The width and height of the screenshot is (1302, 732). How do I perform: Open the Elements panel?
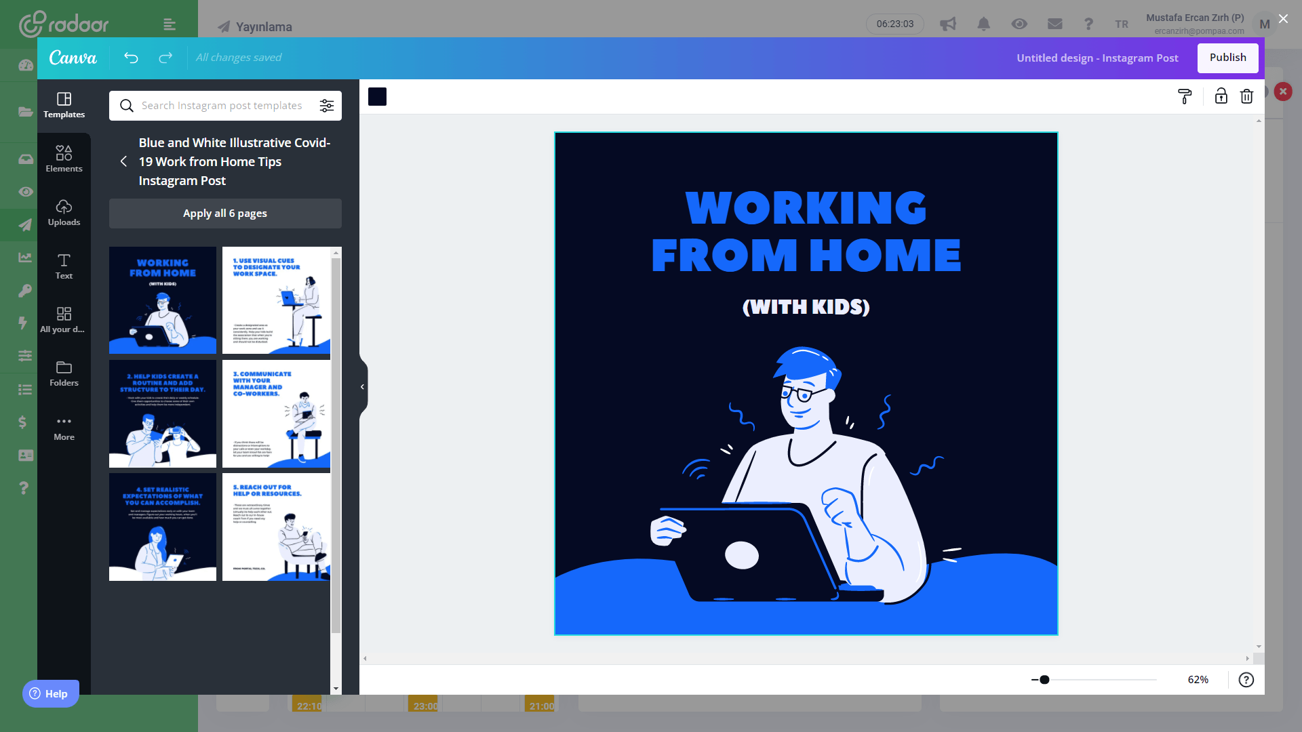pyautogui.click(x=64, y=159)
